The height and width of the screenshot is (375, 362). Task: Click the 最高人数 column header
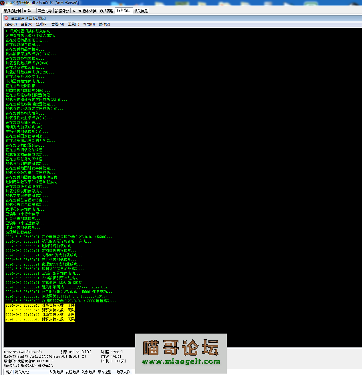123,372
